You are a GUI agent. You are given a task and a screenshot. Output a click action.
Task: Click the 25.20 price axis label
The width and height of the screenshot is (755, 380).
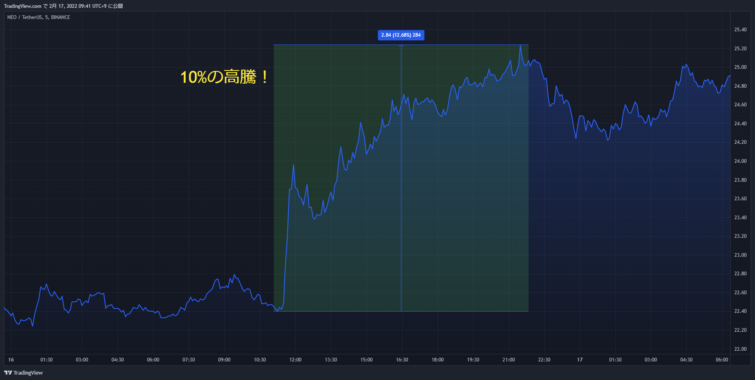click(x=740, y=49)
